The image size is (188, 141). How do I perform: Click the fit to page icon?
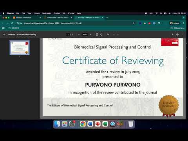pyautogui.click(x=97, y=34)
